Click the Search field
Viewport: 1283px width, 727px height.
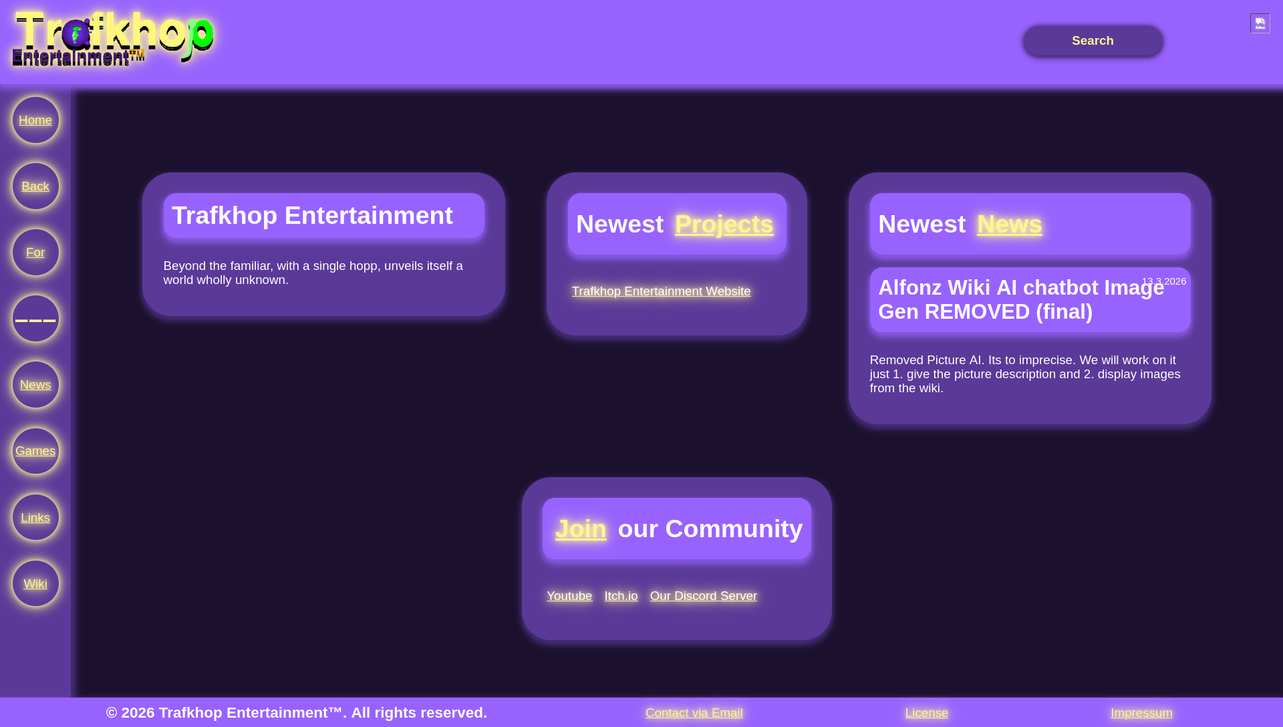coord(1092,41)
